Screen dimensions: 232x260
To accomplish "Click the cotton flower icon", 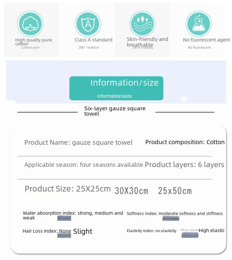I will [30, 24].
